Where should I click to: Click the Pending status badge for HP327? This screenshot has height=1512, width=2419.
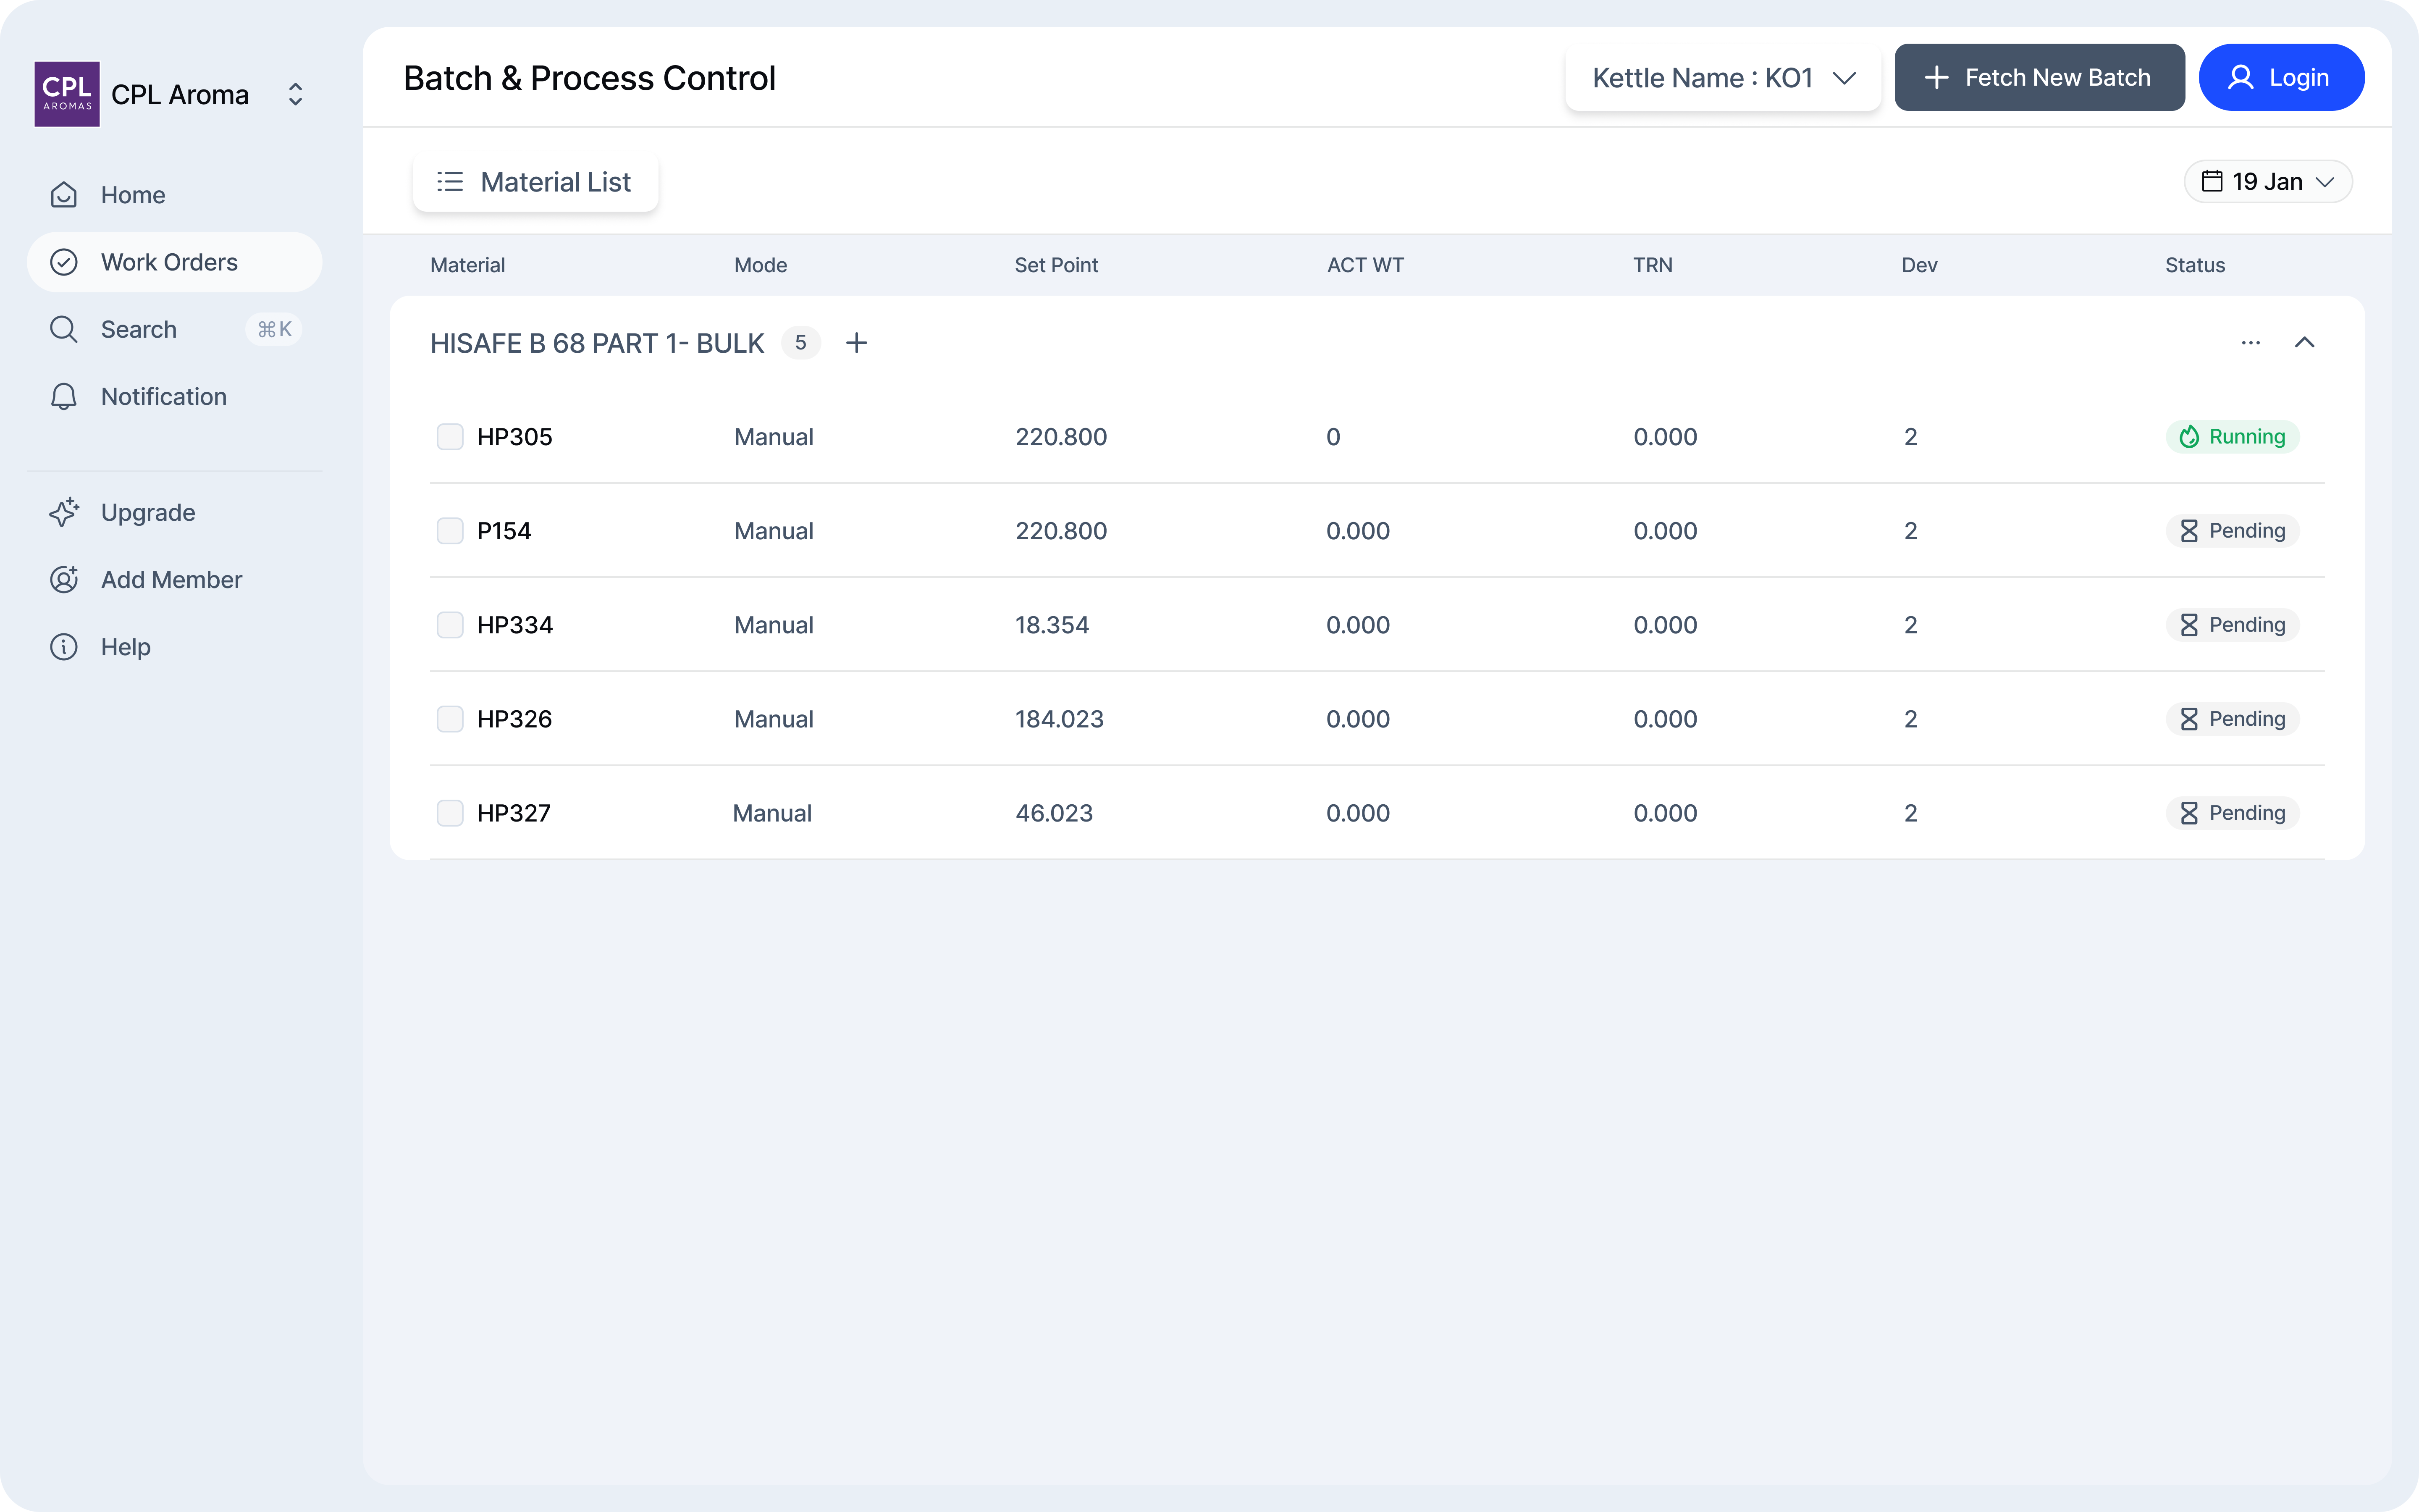pyautogui.click(x=2233, y=813)
